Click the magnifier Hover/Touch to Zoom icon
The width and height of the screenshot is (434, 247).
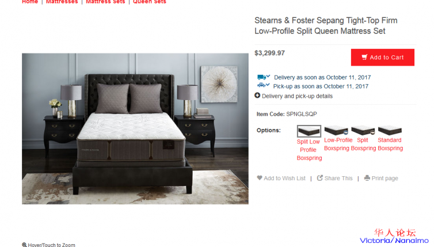(x=24, y=245)
